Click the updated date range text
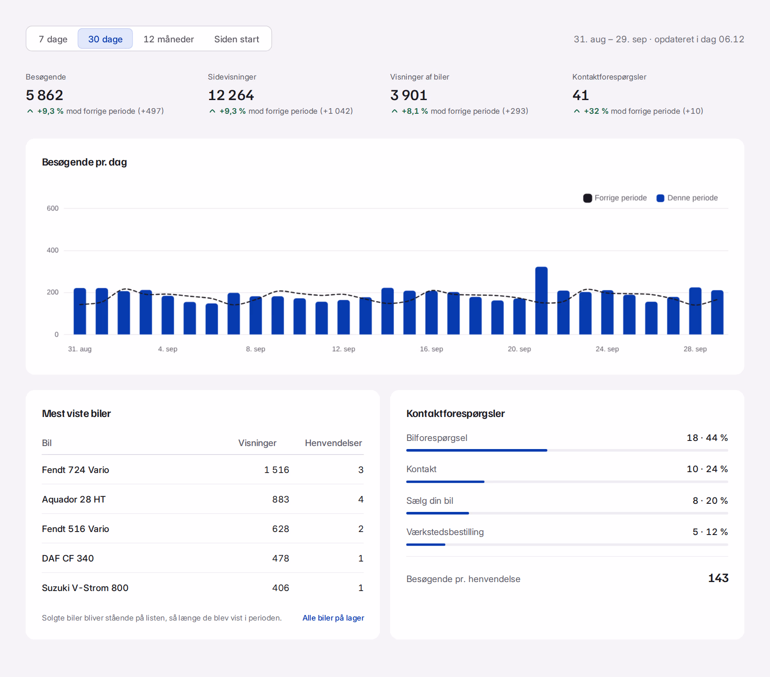 [659, 39]
